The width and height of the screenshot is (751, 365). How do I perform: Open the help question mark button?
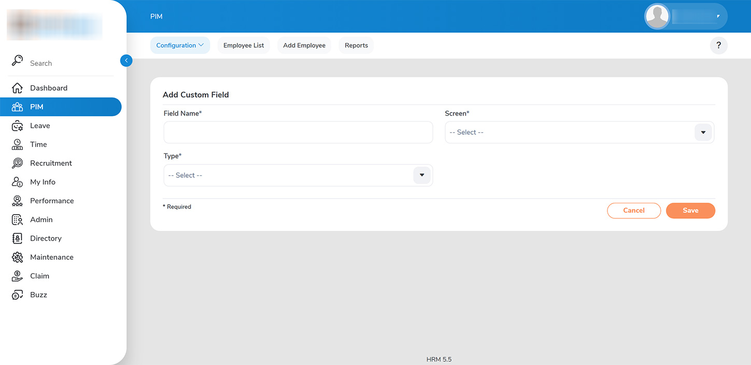tap(718, 46)
